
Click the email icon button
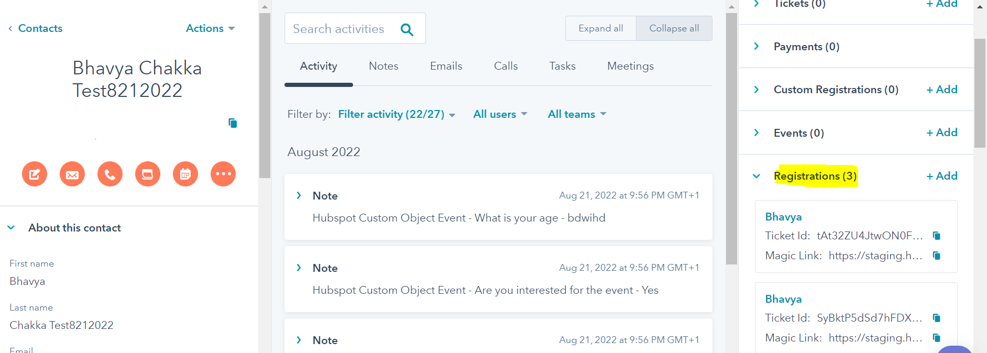point(72,174)
